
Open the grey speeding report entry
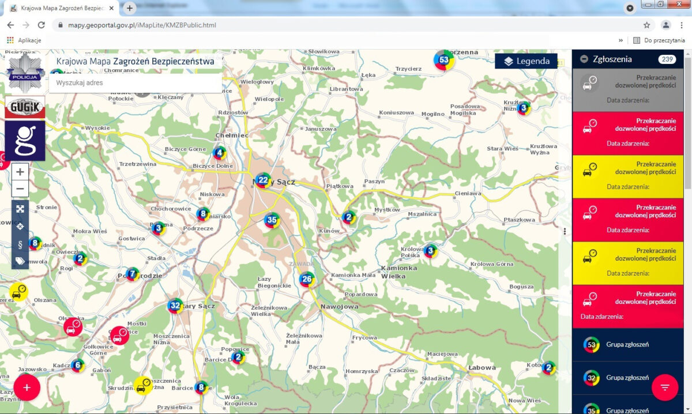(x=629, y=90)
